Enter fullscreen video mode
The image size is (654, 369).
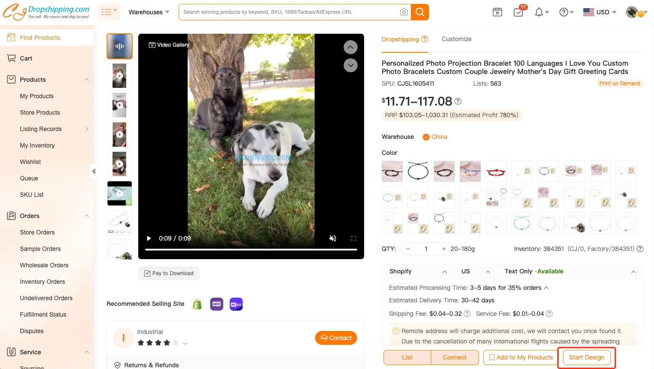click(354, 238)
